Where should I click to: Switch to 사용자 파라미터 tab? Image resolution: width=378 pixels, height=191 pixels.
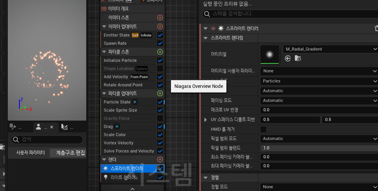[x=30, y=152]
